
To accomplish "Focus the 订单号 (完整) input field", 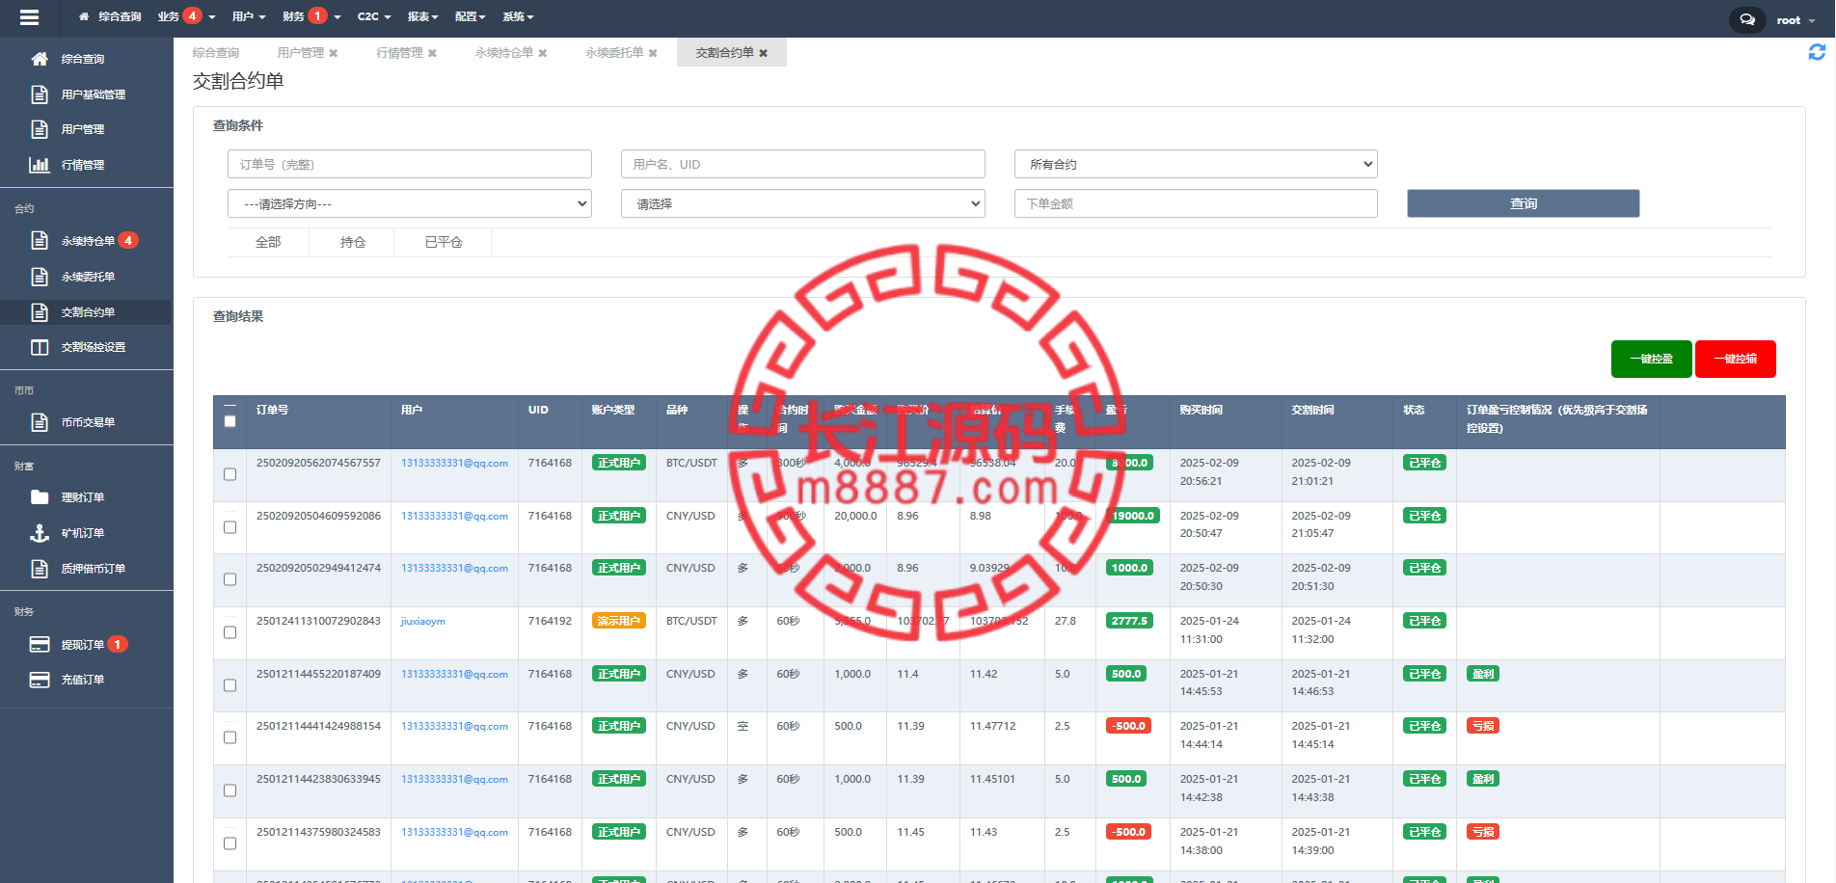I will 410,164.
